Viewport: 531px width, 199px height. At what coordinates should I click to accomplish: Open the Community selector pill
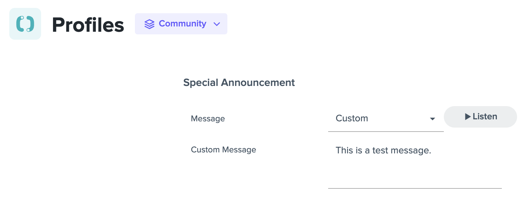pyautogui.click(x=181, y=24)
